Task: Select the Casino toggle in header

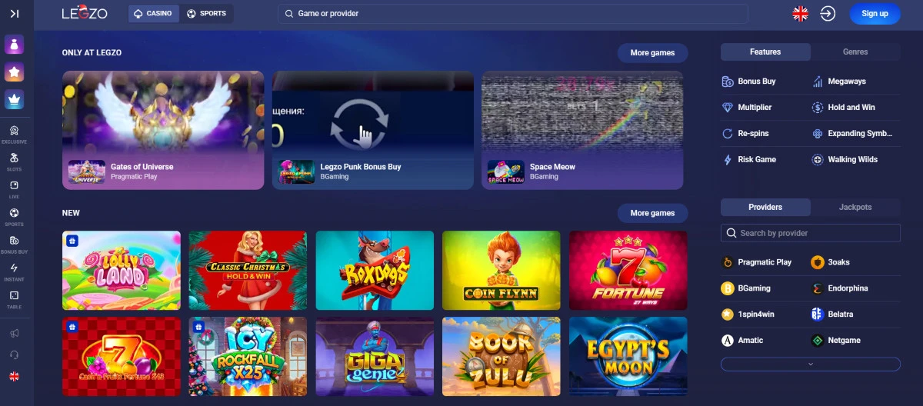Action: coord(153,14)
